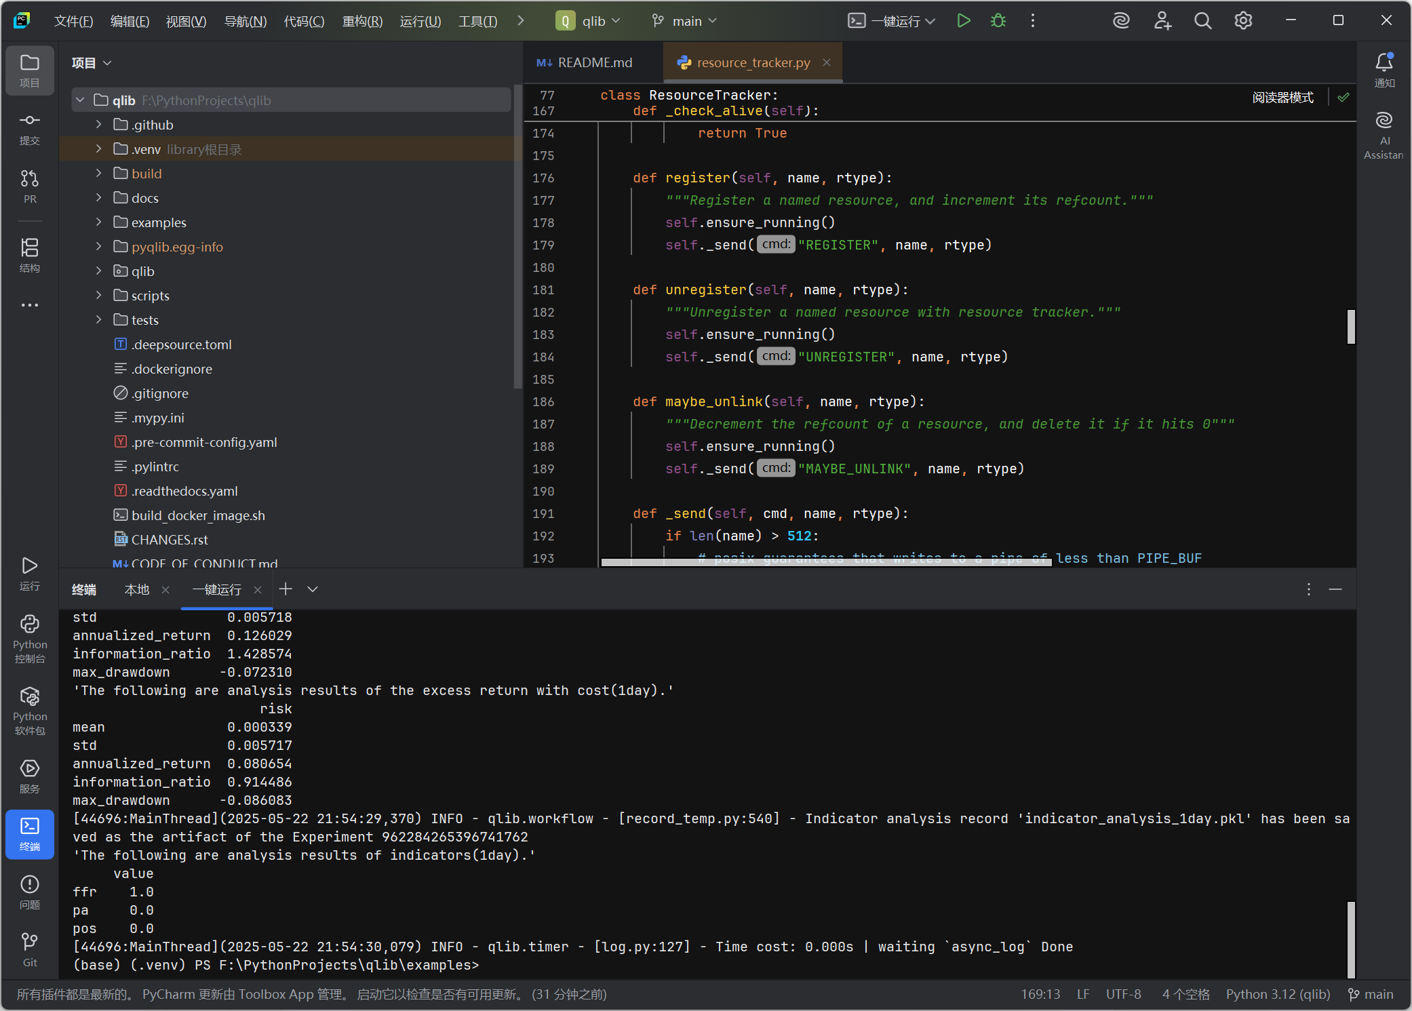Click the Debug bug icon

click(x=998, y=21)
